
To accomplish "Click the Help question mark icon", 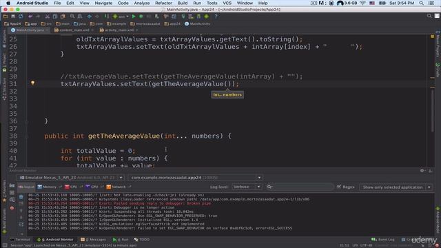I will (216, 17).
